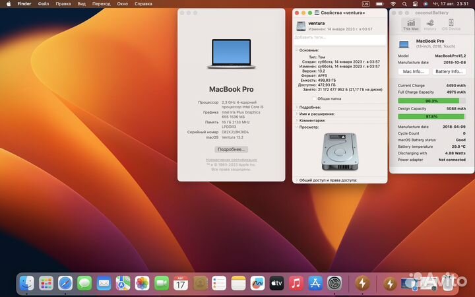Open System Settings from the dock

334,283
